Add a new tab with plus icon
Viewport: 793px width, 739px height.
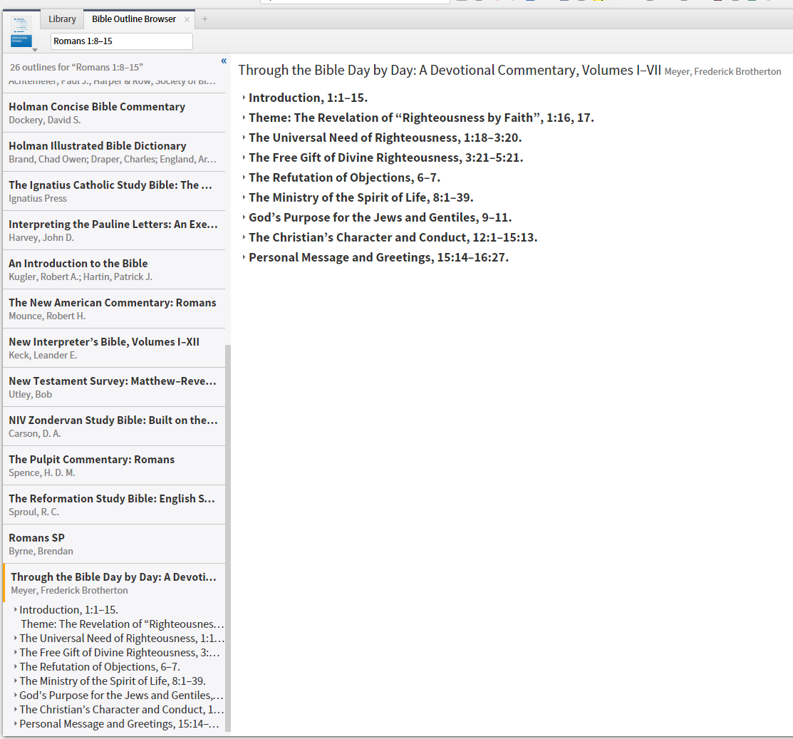click(x=204, y=19)
